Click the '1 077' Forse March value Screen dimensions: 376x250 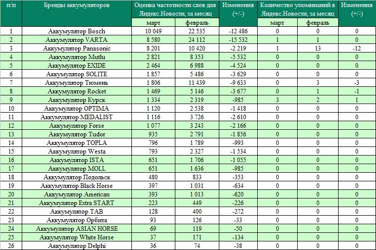point(154,126)
